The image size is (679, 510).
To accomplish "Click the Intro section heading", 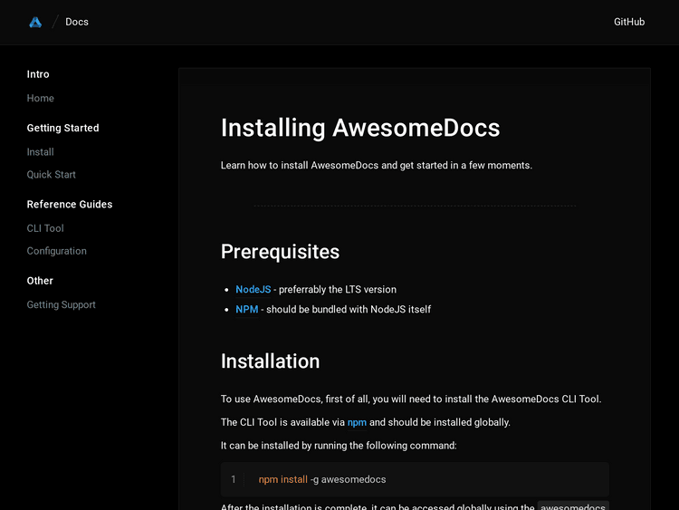I will coord(38,74).
